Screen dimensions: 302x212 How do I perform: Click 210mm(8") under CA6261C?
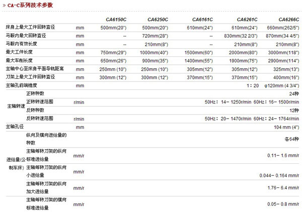click(246, 44)
